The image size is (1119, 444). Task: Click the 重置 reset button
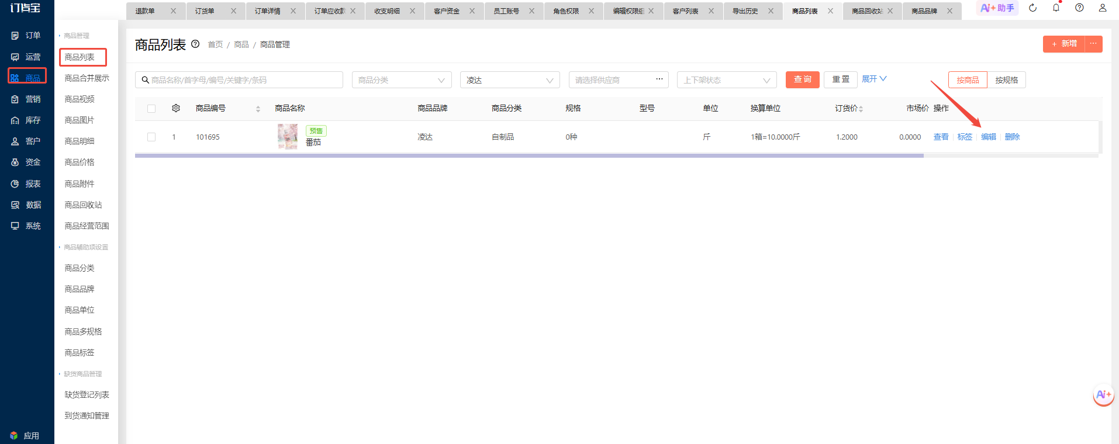tap(841, 79)
